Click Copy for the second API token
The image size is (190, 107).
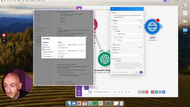[78, 51]
